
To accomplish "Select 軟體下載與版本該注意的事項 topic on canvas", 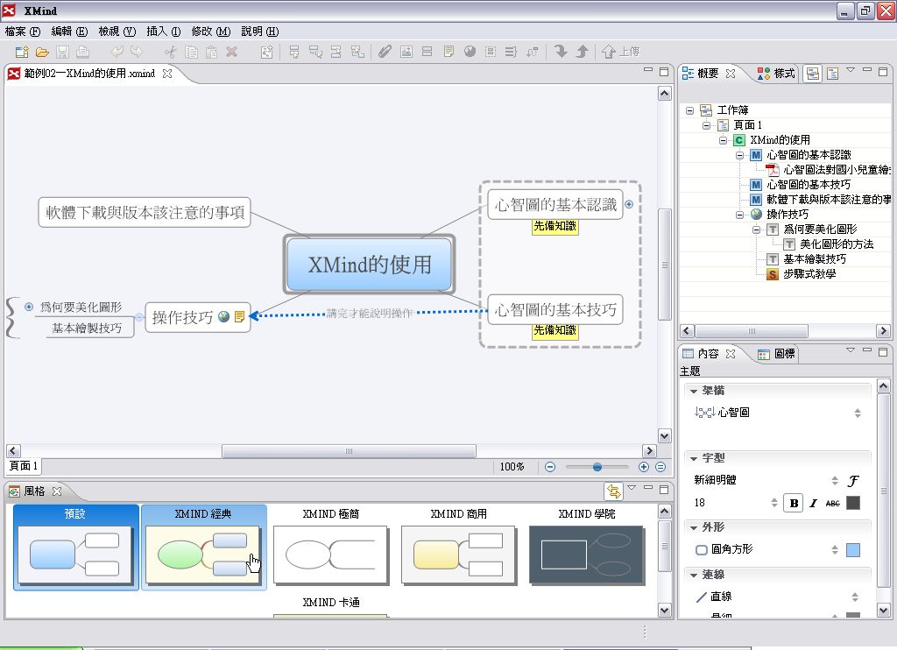I will point(145,212).
